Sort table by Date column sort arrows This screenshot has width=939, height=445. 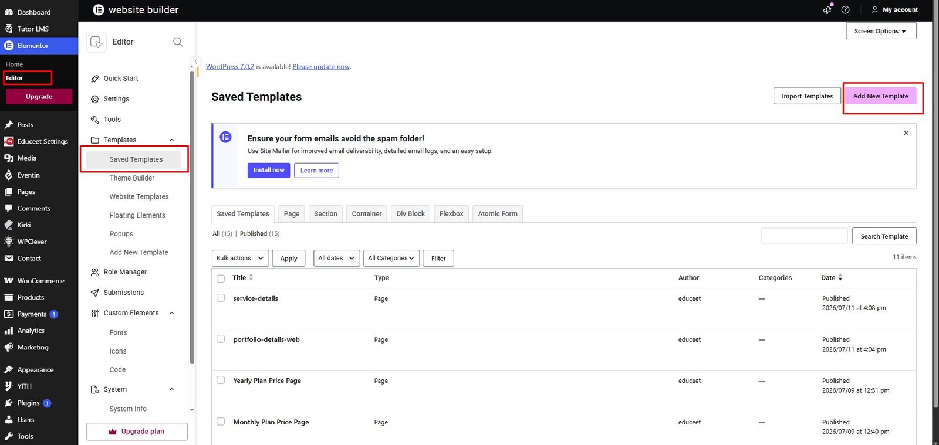pyautogui.click(x=840, y=277)
